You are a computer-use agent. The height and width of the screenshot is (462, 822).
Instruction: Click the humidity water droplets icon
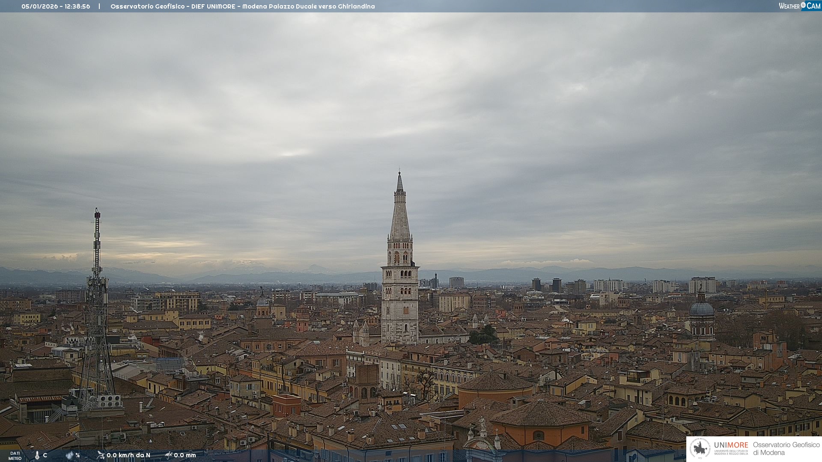click(x=69, y=455)
